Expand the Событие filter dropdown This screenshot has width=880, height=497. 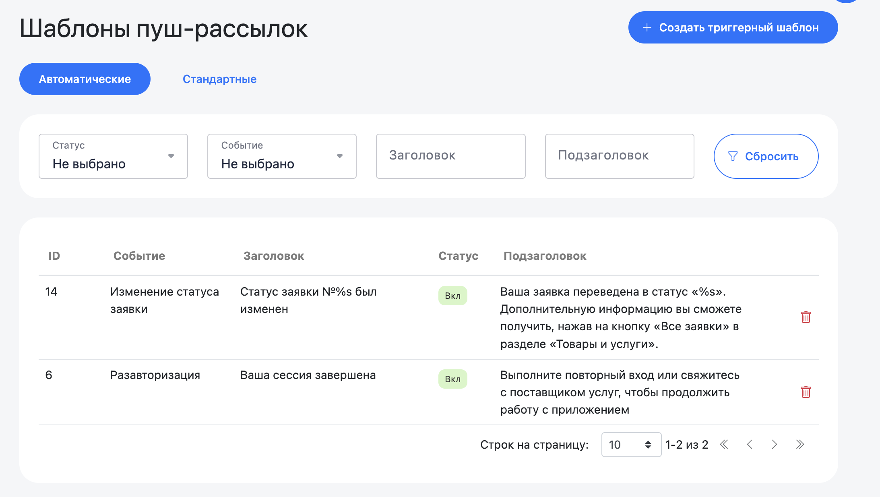point(282,156)
